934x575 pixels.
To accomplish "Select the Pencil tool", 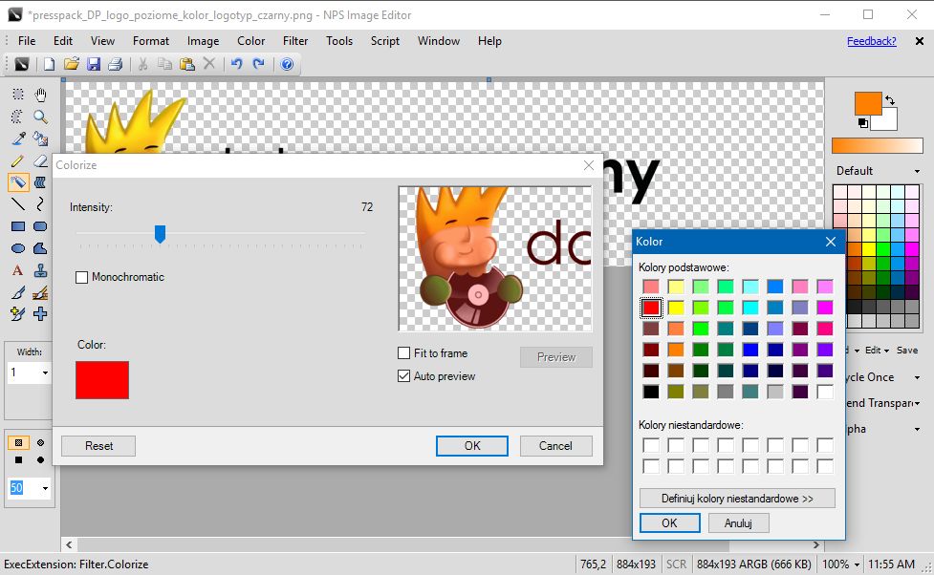I will 18,160.
